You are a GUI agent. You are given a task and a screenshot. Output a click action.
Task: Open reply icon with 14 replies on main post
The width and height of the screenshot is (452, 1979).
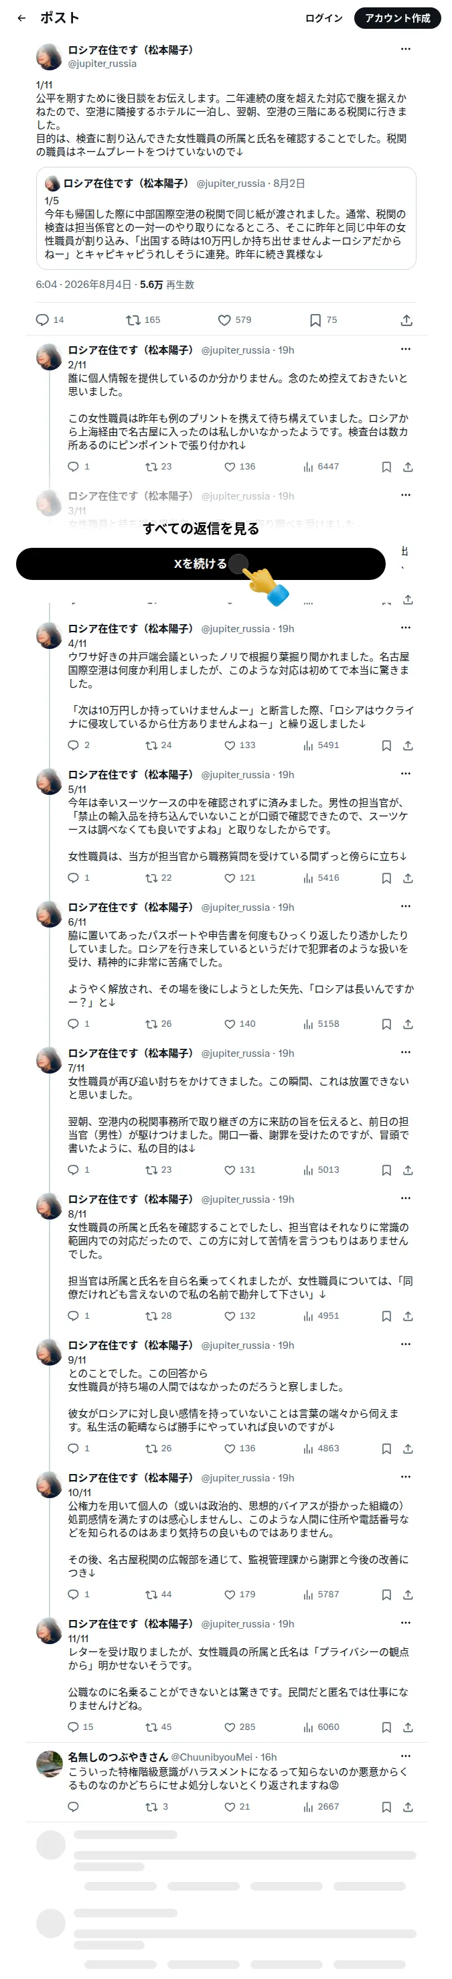50,319
